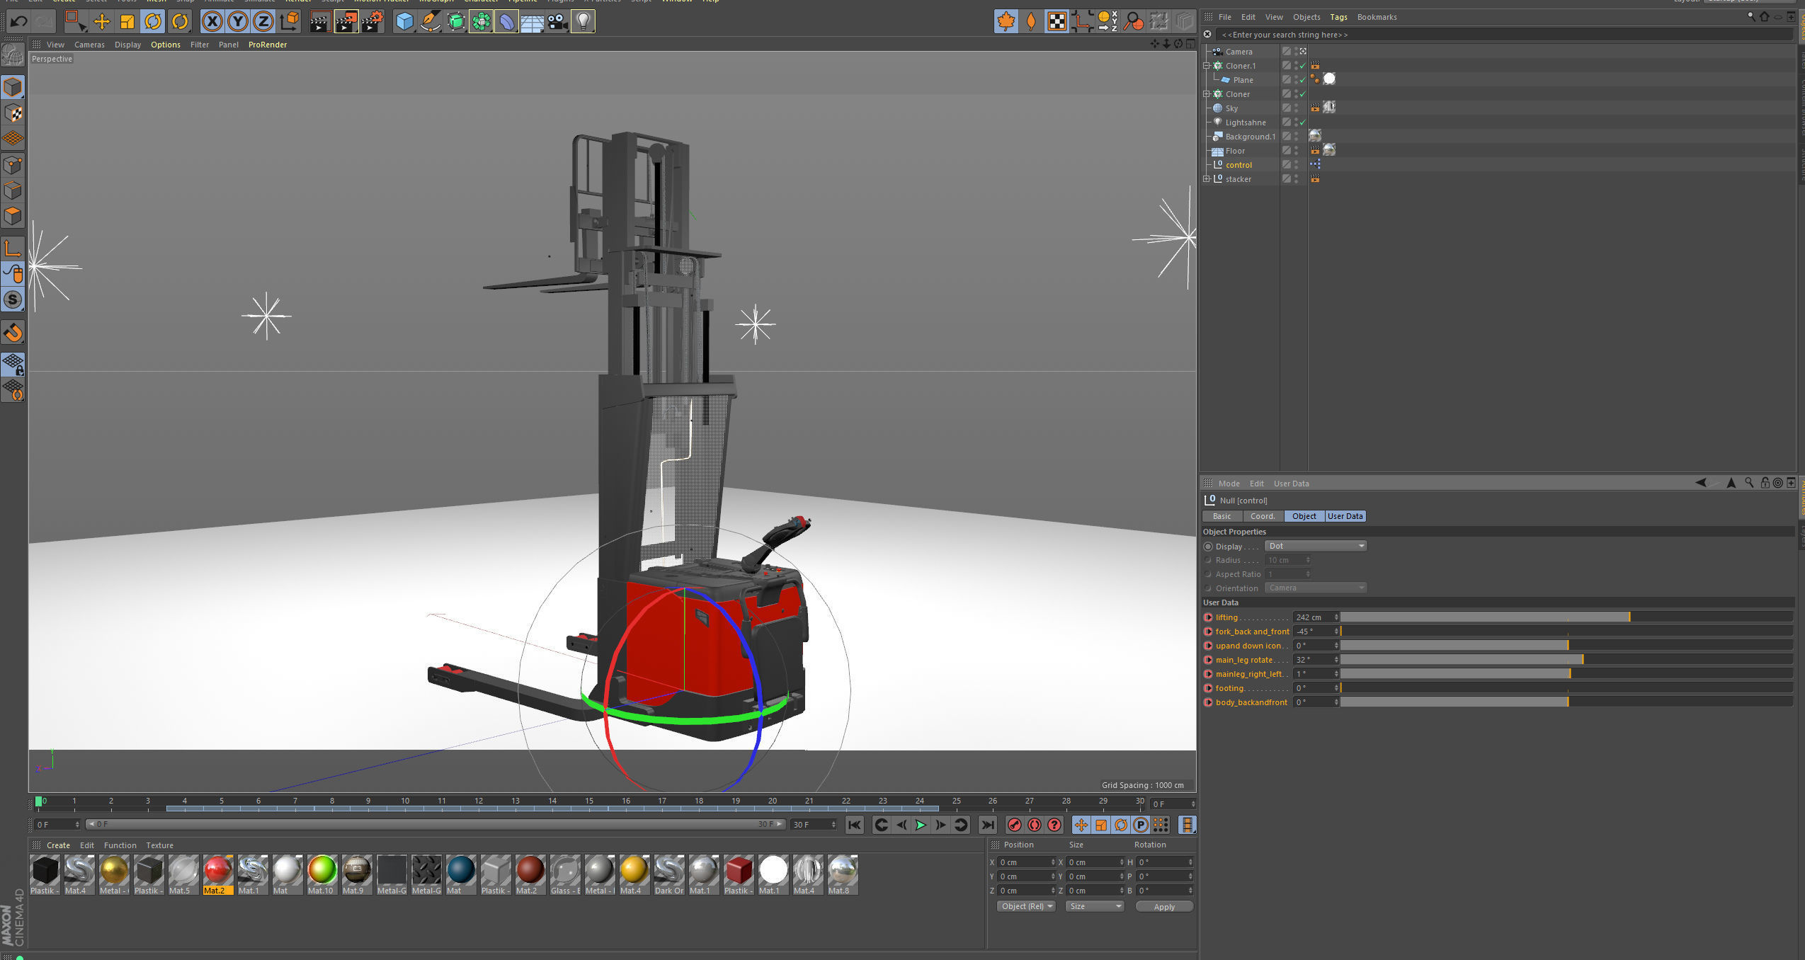The height and width of the screenshot is (960, 1805).
Task: Enable Record Active Objects keyframe button
Action: pyautogui.click(x=1014, y=825)
